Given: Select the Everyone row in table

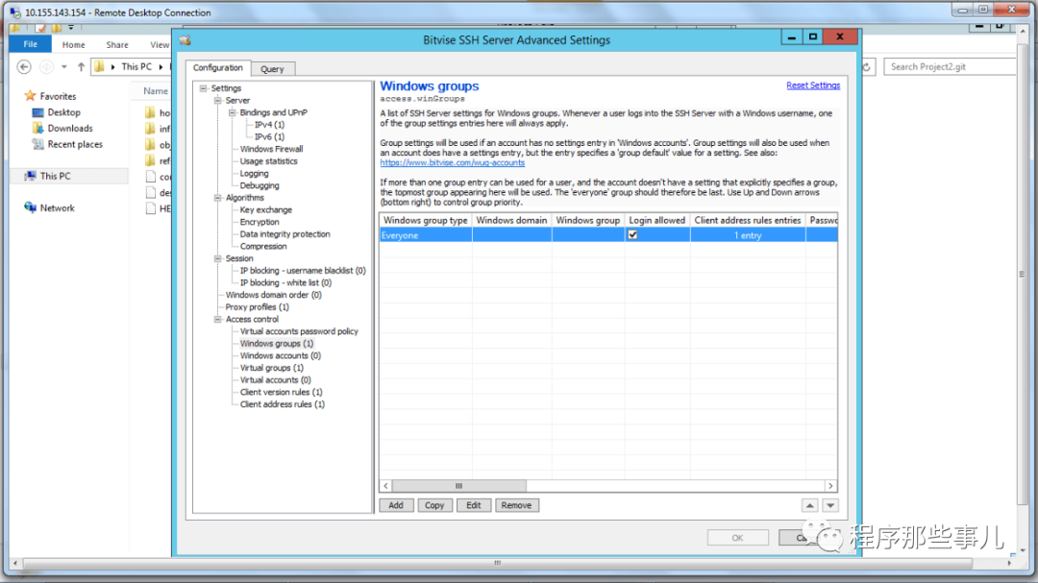Looking at the screenshot, I should [608, 235].
